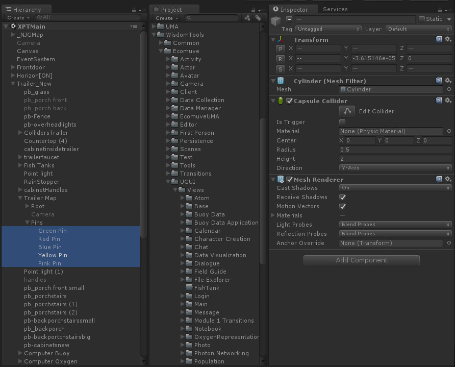Image resolution: width=455 pixels, height=367 pixels.
Task: Expand the Materials foldout
Action: [x=273, y=215]
